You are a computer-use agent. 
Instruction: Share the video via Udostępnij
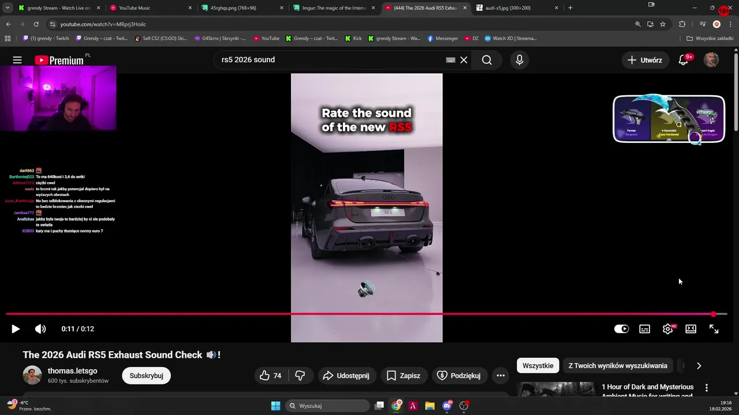346,376
